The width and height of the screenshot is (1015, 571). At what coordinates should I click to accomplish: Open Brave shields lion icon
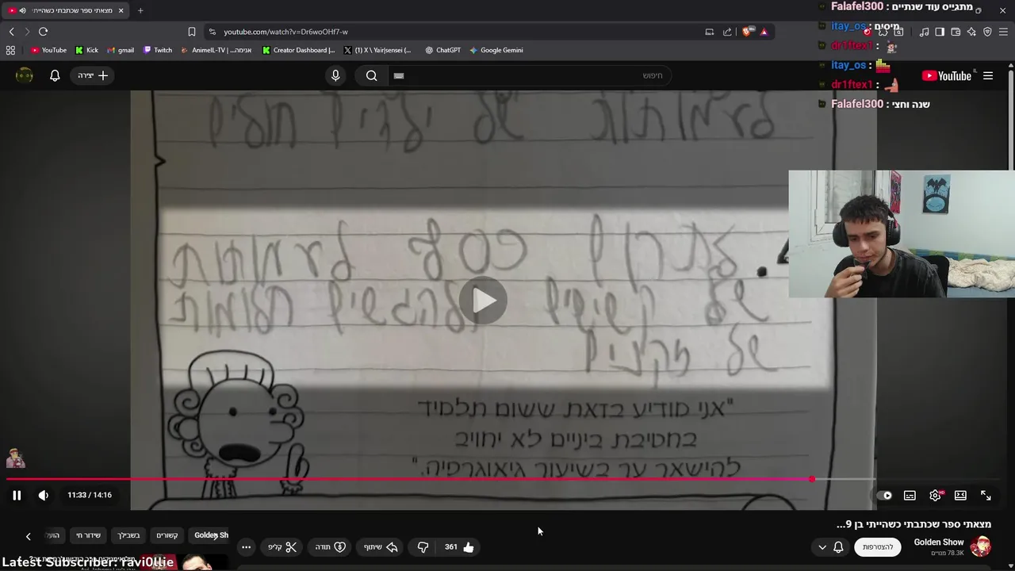pos(747,32)
